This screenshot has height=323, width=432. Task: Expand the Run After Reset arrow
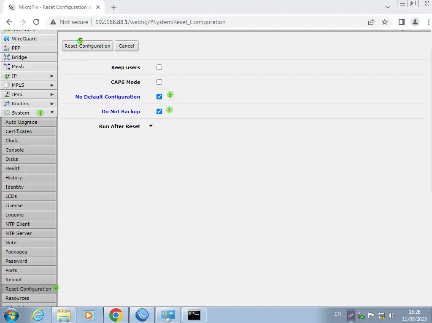pyautogui.click(x=151, y=126)
